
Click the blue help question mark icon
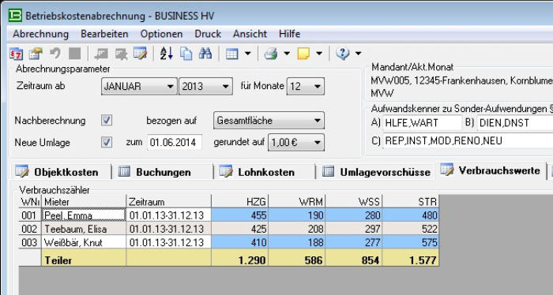342,54
